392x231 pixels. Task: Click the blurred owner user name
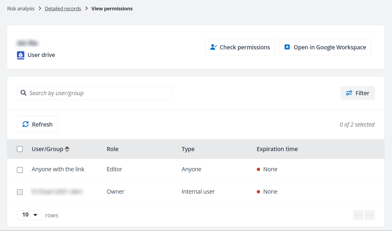coord(57,192)
